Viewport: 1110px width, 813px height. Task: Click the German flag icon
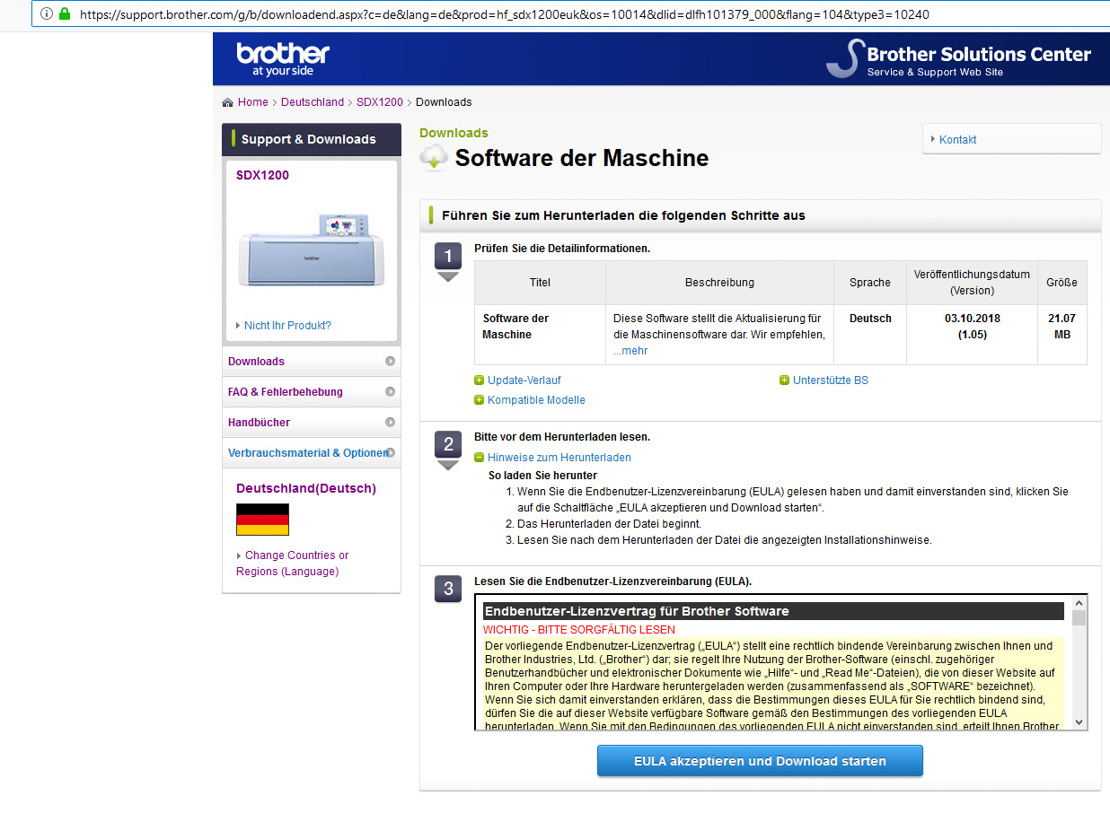pos(262,520)
